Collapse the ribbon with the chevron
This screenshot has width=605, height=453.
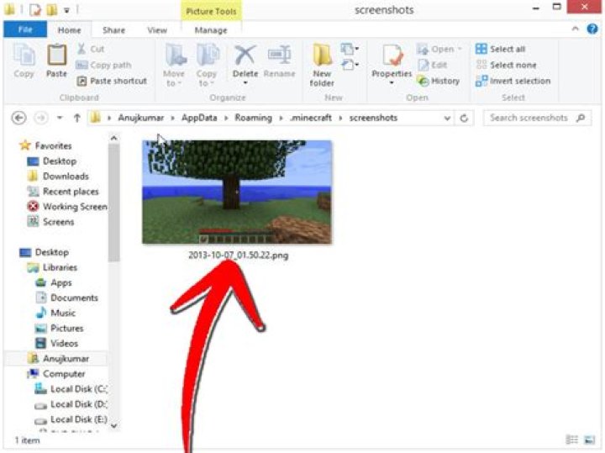pos(576,29)
